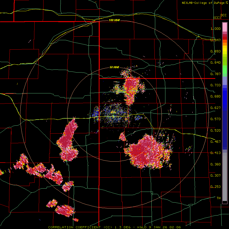The image size is (229, 229).
Task: Click the DCC label above the color scale
Action: click(x=224, y=15)
